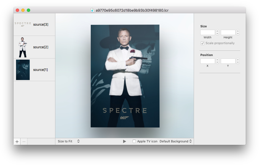Play the parallax preview animation

124,141
